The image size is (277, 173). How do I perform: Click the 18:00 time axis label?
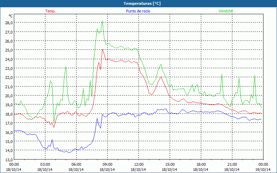201,165
